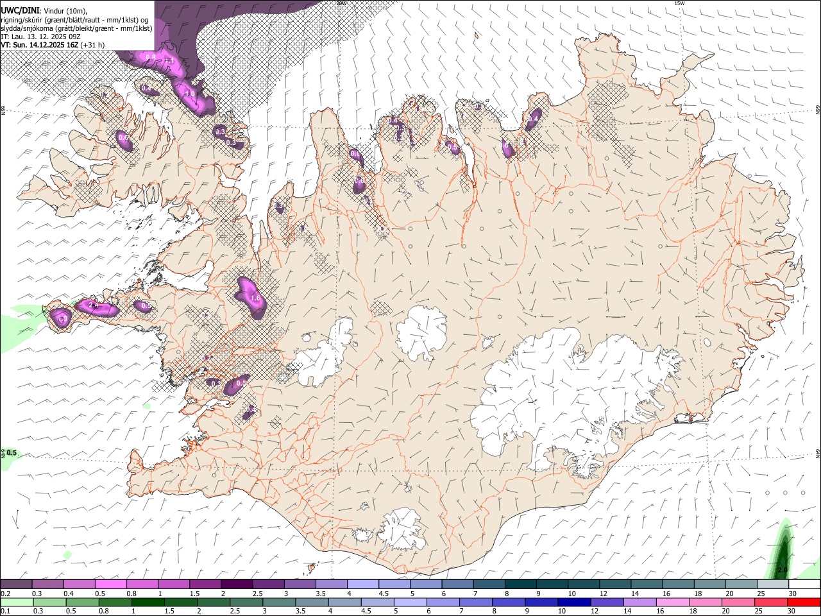Click the deep navy blue swatch at rain-legend 10
This screenshot has width=821, height=616.
tap(573, 602)
